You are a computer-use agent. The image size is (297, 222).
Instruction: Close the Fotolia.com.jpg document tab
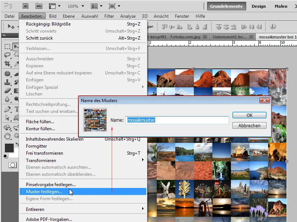(x=205, y=37)
